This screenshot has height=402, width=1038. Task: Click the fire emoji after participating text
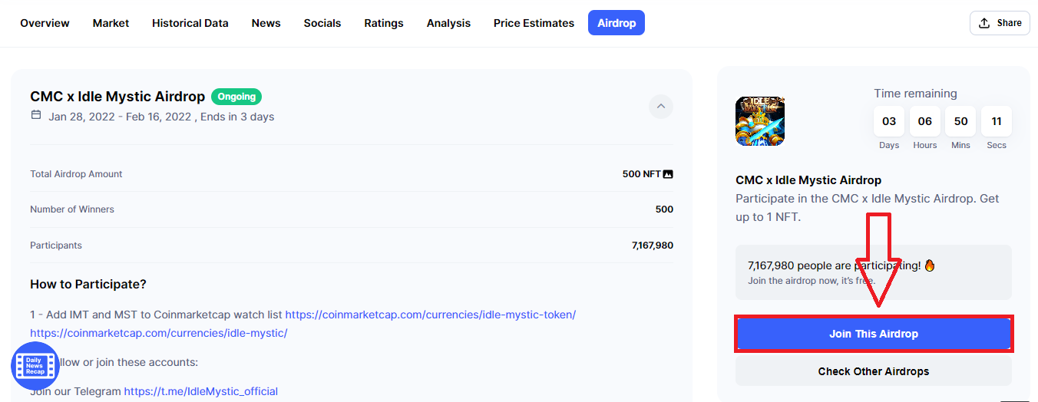point(930,265)
